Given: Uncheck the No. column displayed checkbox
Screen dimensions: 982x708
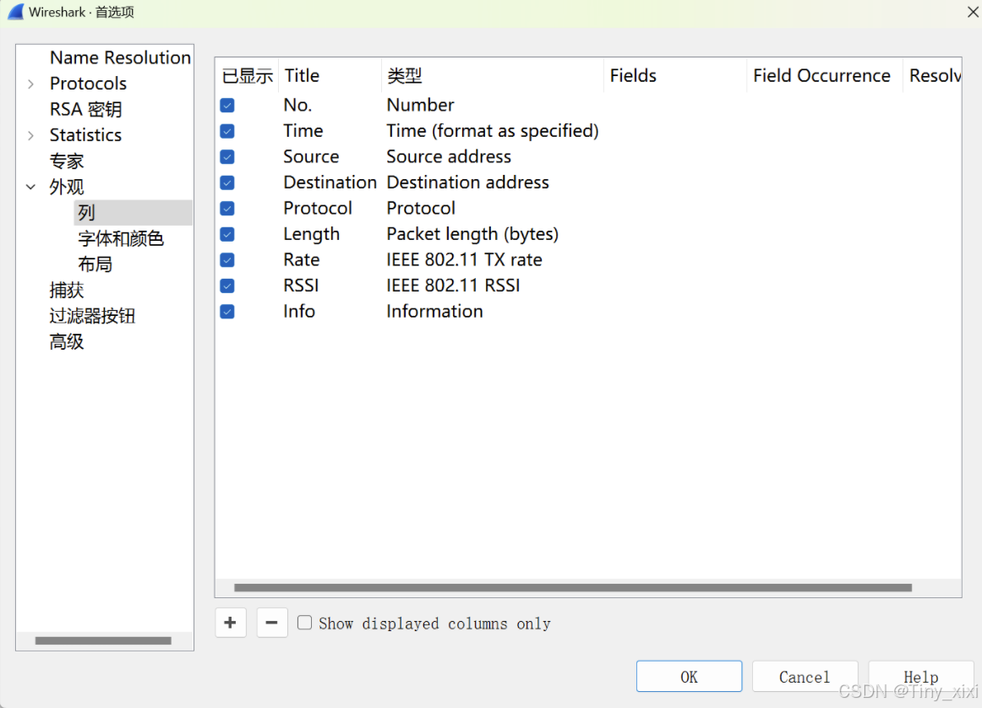Looking at the screenshot, I should pos(227,105).
